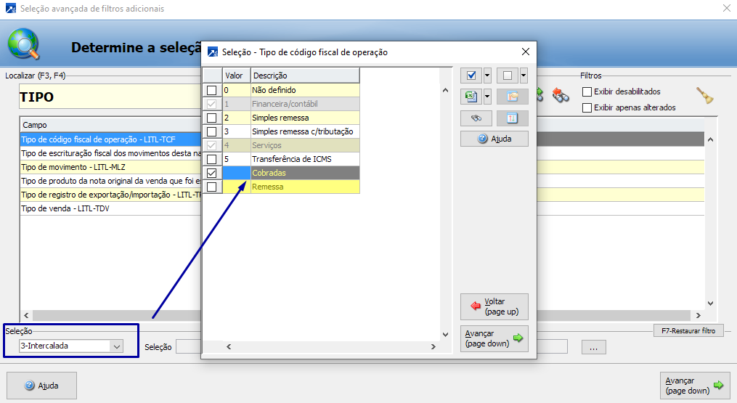Click the broom clear filters icon

tap(704, 96)
